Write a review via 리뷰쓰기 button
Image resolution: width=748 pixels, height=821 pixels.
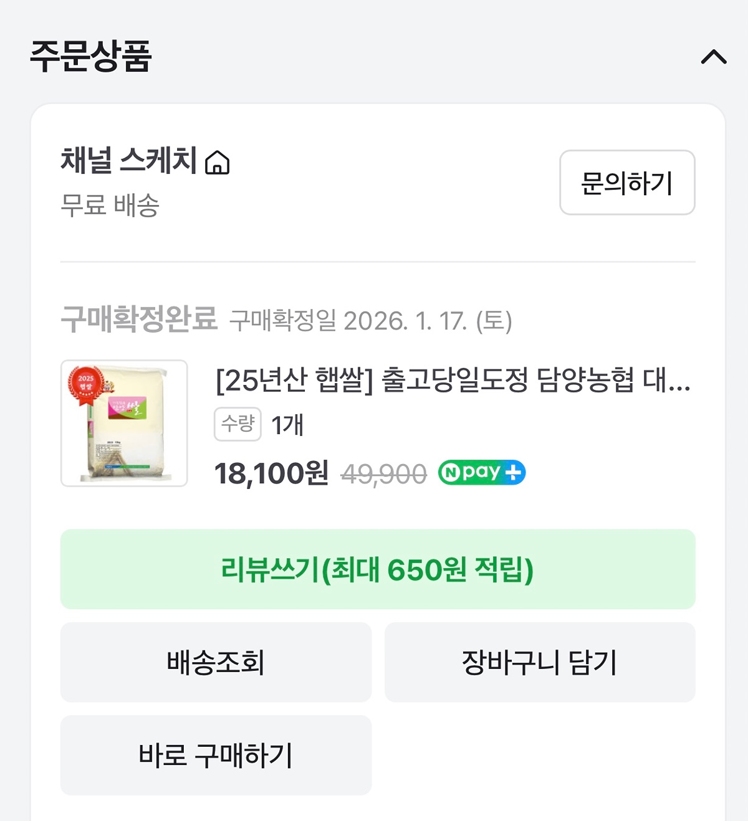[x=378, y=569]
